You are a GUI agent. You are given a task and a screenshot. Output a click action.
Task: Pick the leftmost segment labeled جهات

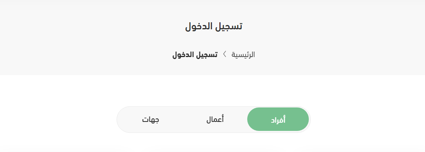[150, 119]
